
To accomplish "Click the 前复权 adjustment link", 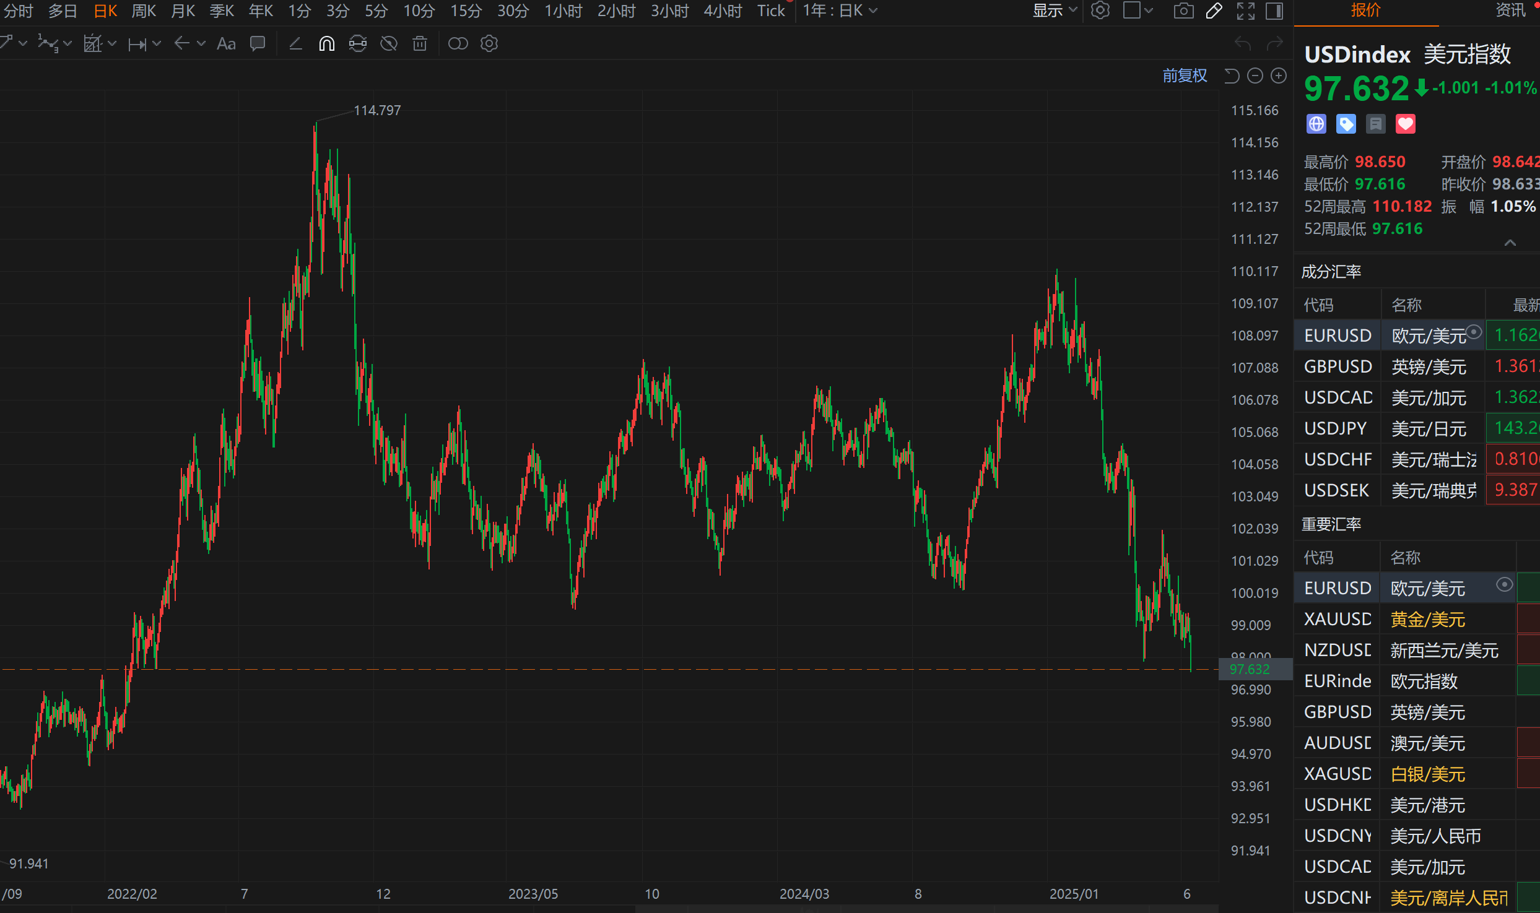I will (1185, 76).
